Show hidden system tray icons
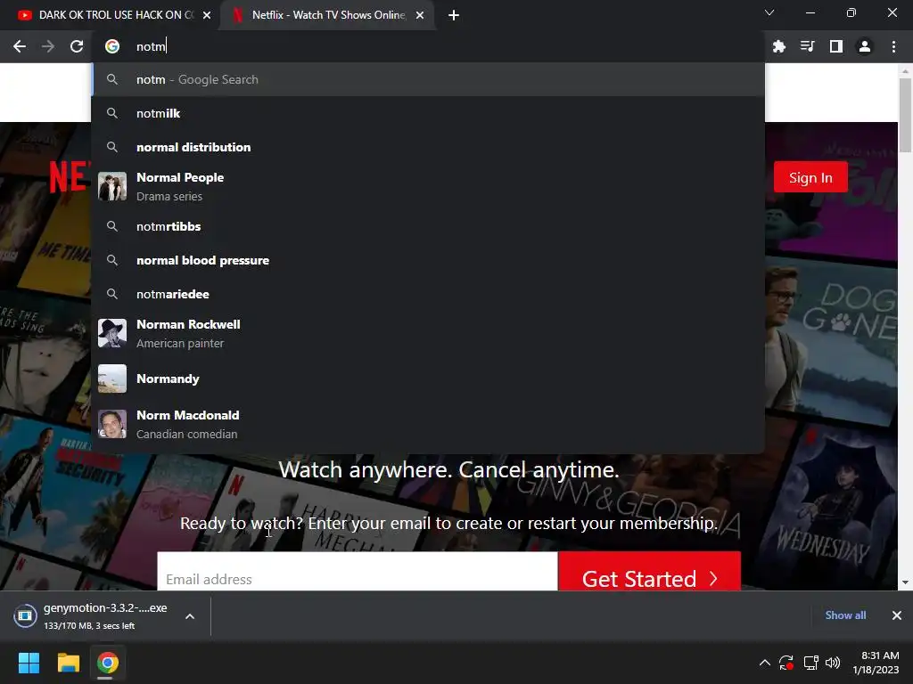This screenshot has width=913, height=684. (764, 663)
